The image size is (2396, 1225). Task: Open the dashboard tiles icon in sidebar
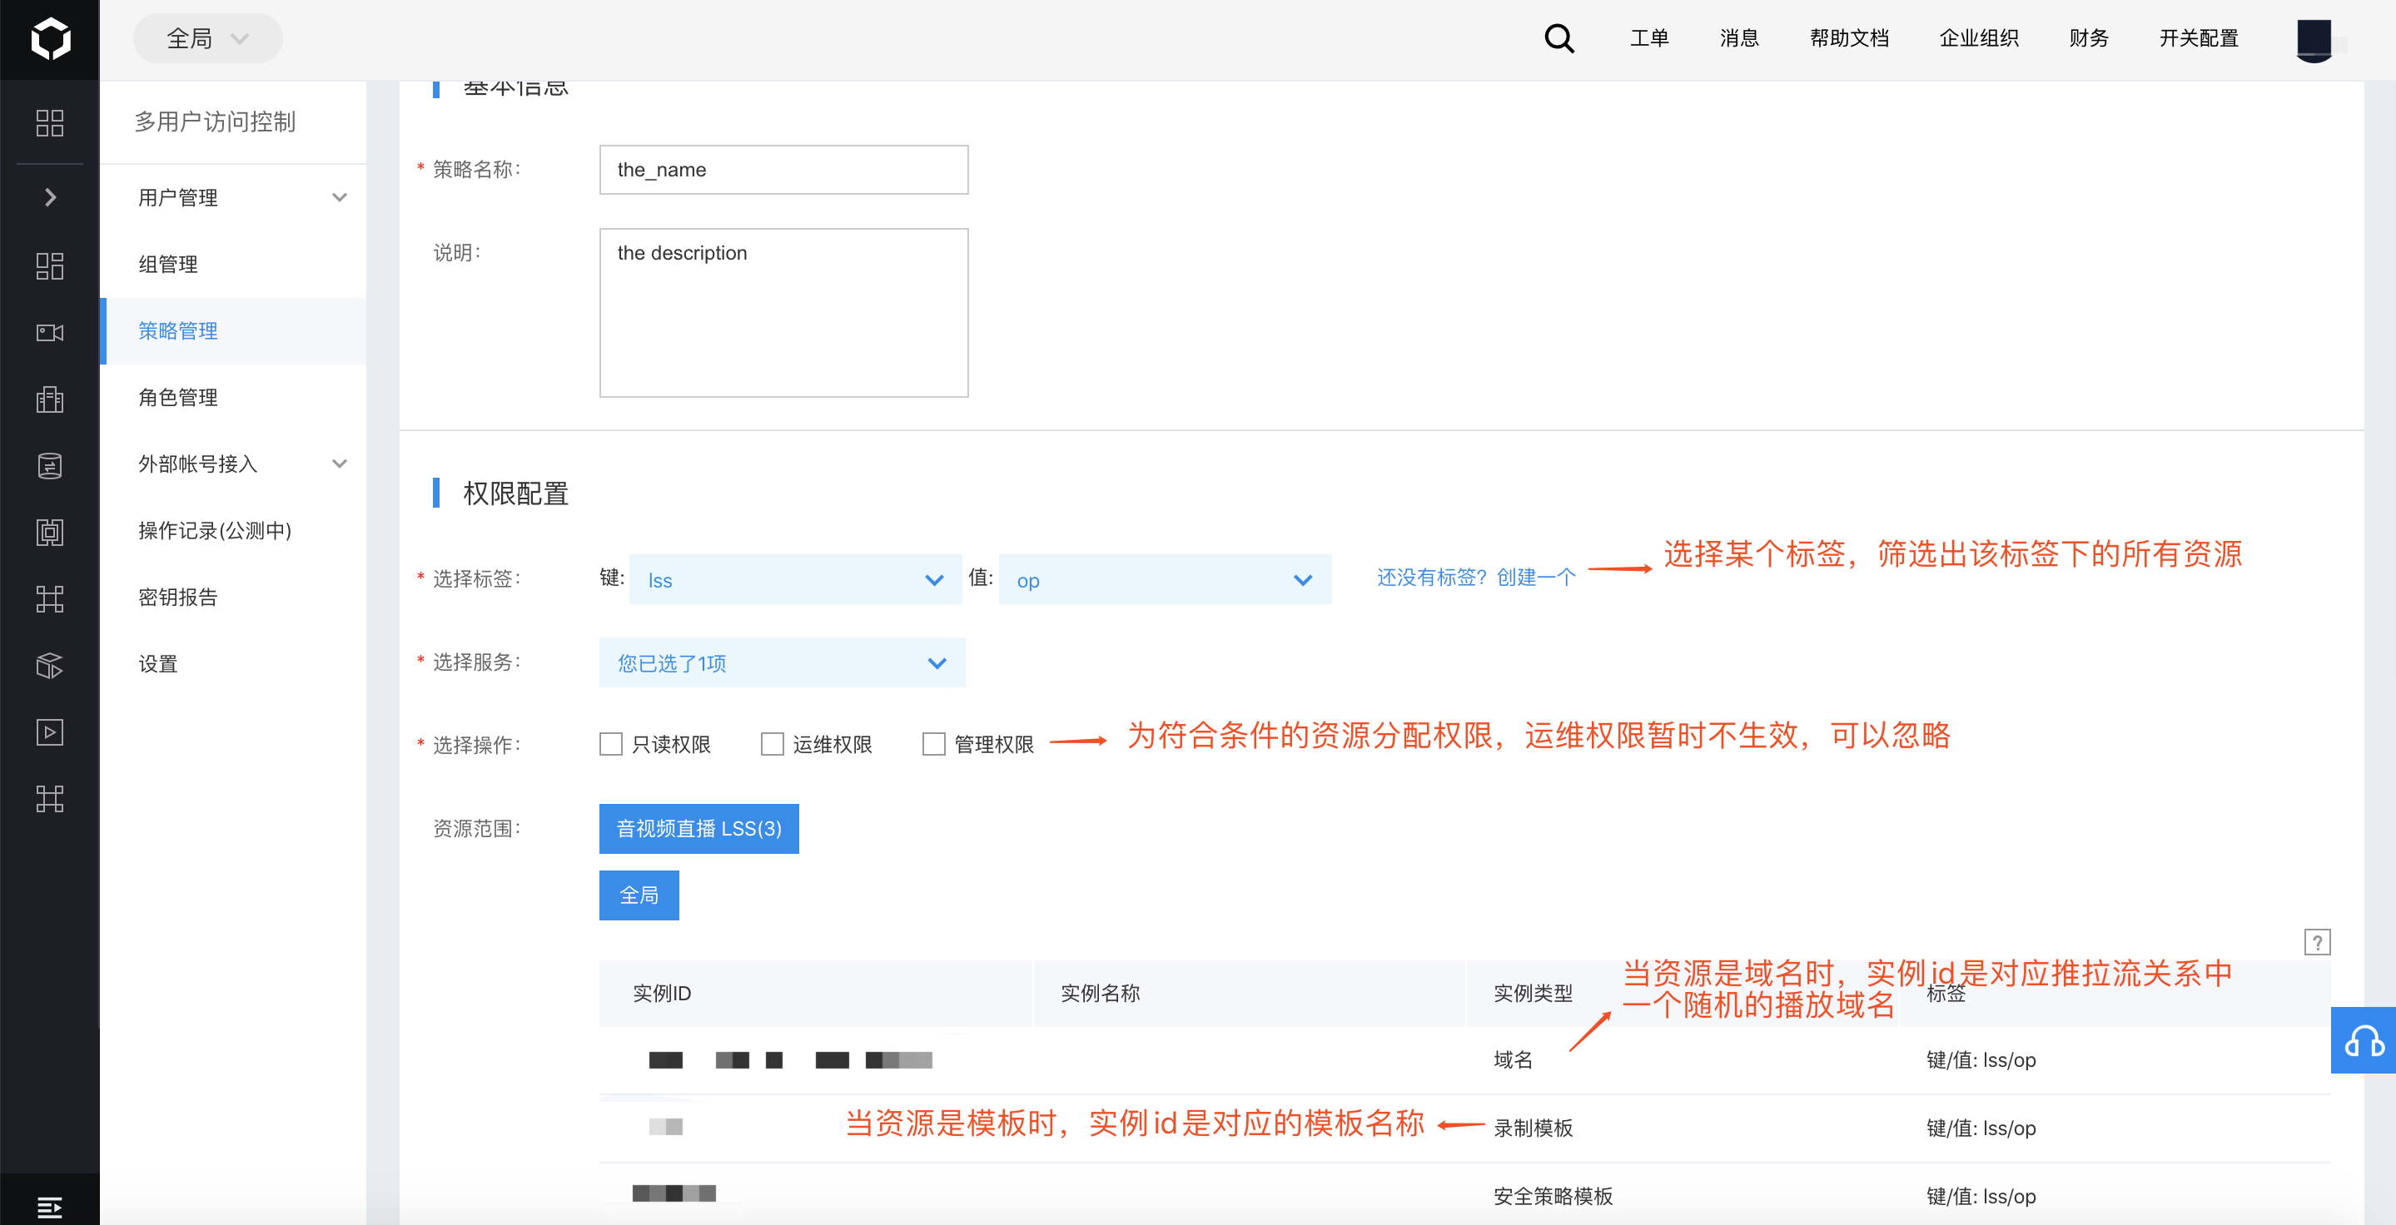click(x=49, y=265)
